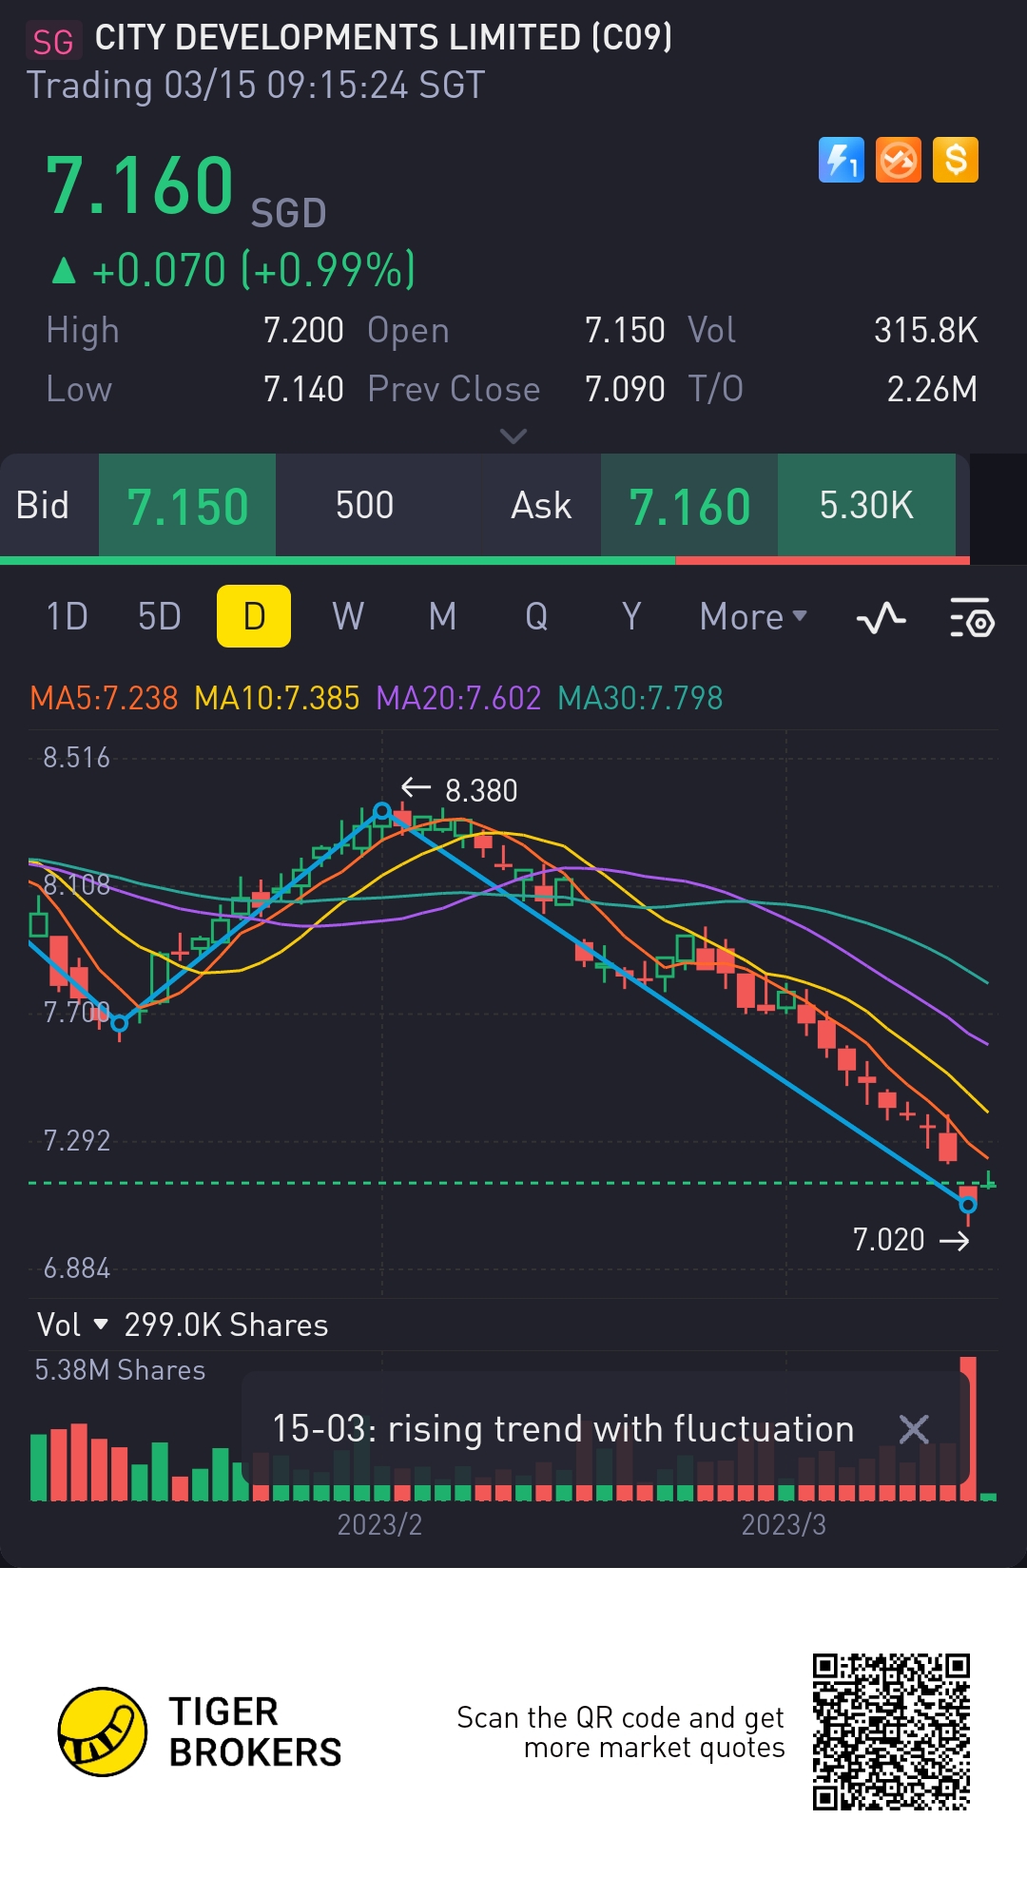Tap the ask price 7.160
Viewport: 1027px width, 1896px height.
point(689,506)
